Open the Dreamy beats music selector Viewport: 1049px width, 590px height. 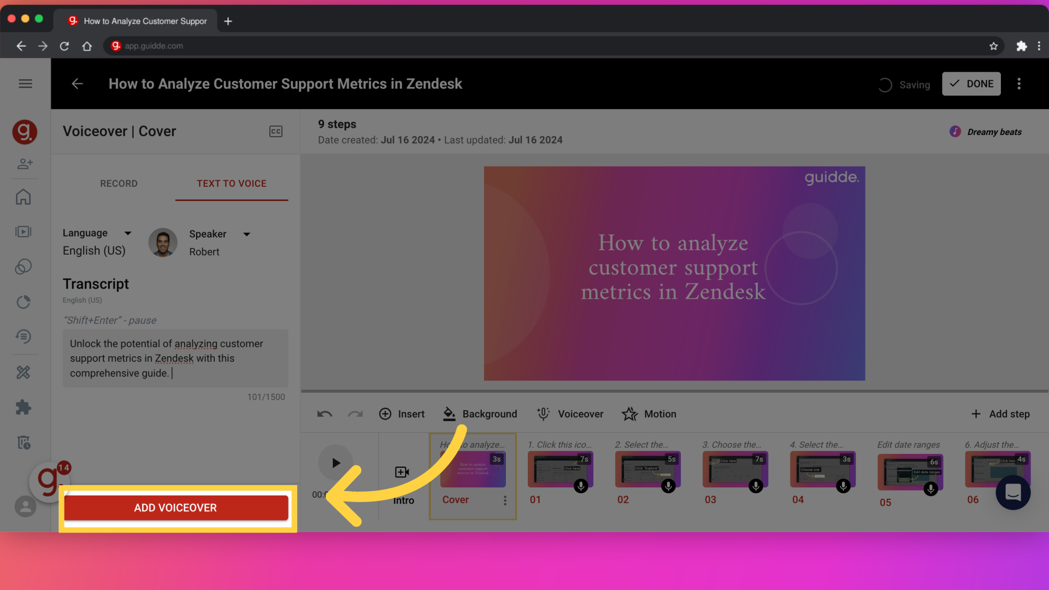tap(986, 132)
